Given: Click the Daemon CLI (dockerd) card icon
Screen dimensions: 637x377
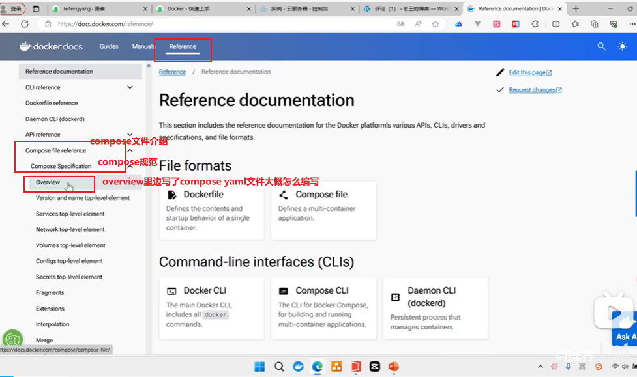Looking at the screenshot, I should coord(395,297).
